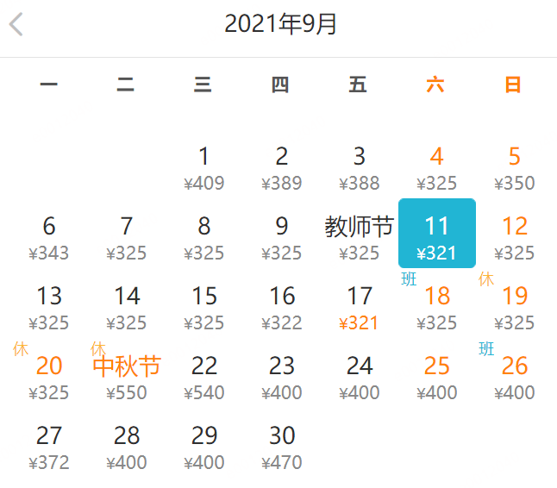557x488 pixels.
Task: Select 中秋节 date priced ¥550
Action: pos(127,373)
